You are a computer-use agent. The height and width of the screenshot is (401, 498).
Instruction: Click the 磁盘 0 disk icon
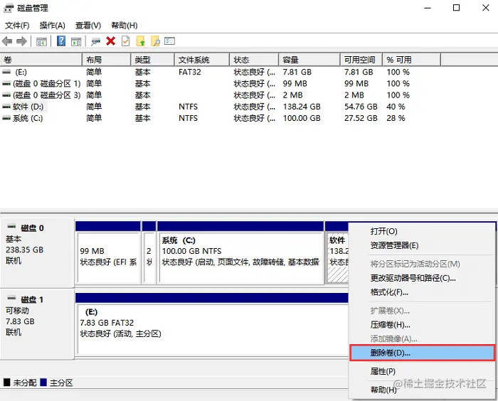[x=12, y=227]
